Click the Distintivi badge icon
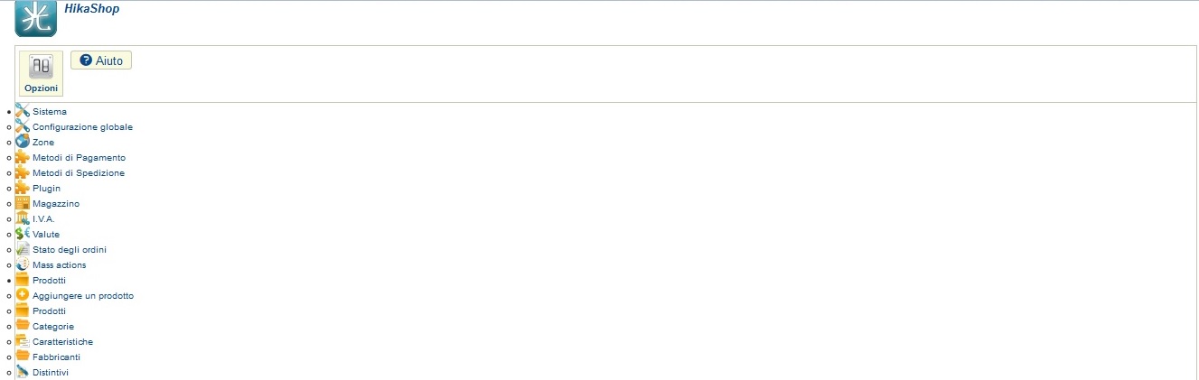Viewport: 1199px width, 380px height. (x=23, y=372)
